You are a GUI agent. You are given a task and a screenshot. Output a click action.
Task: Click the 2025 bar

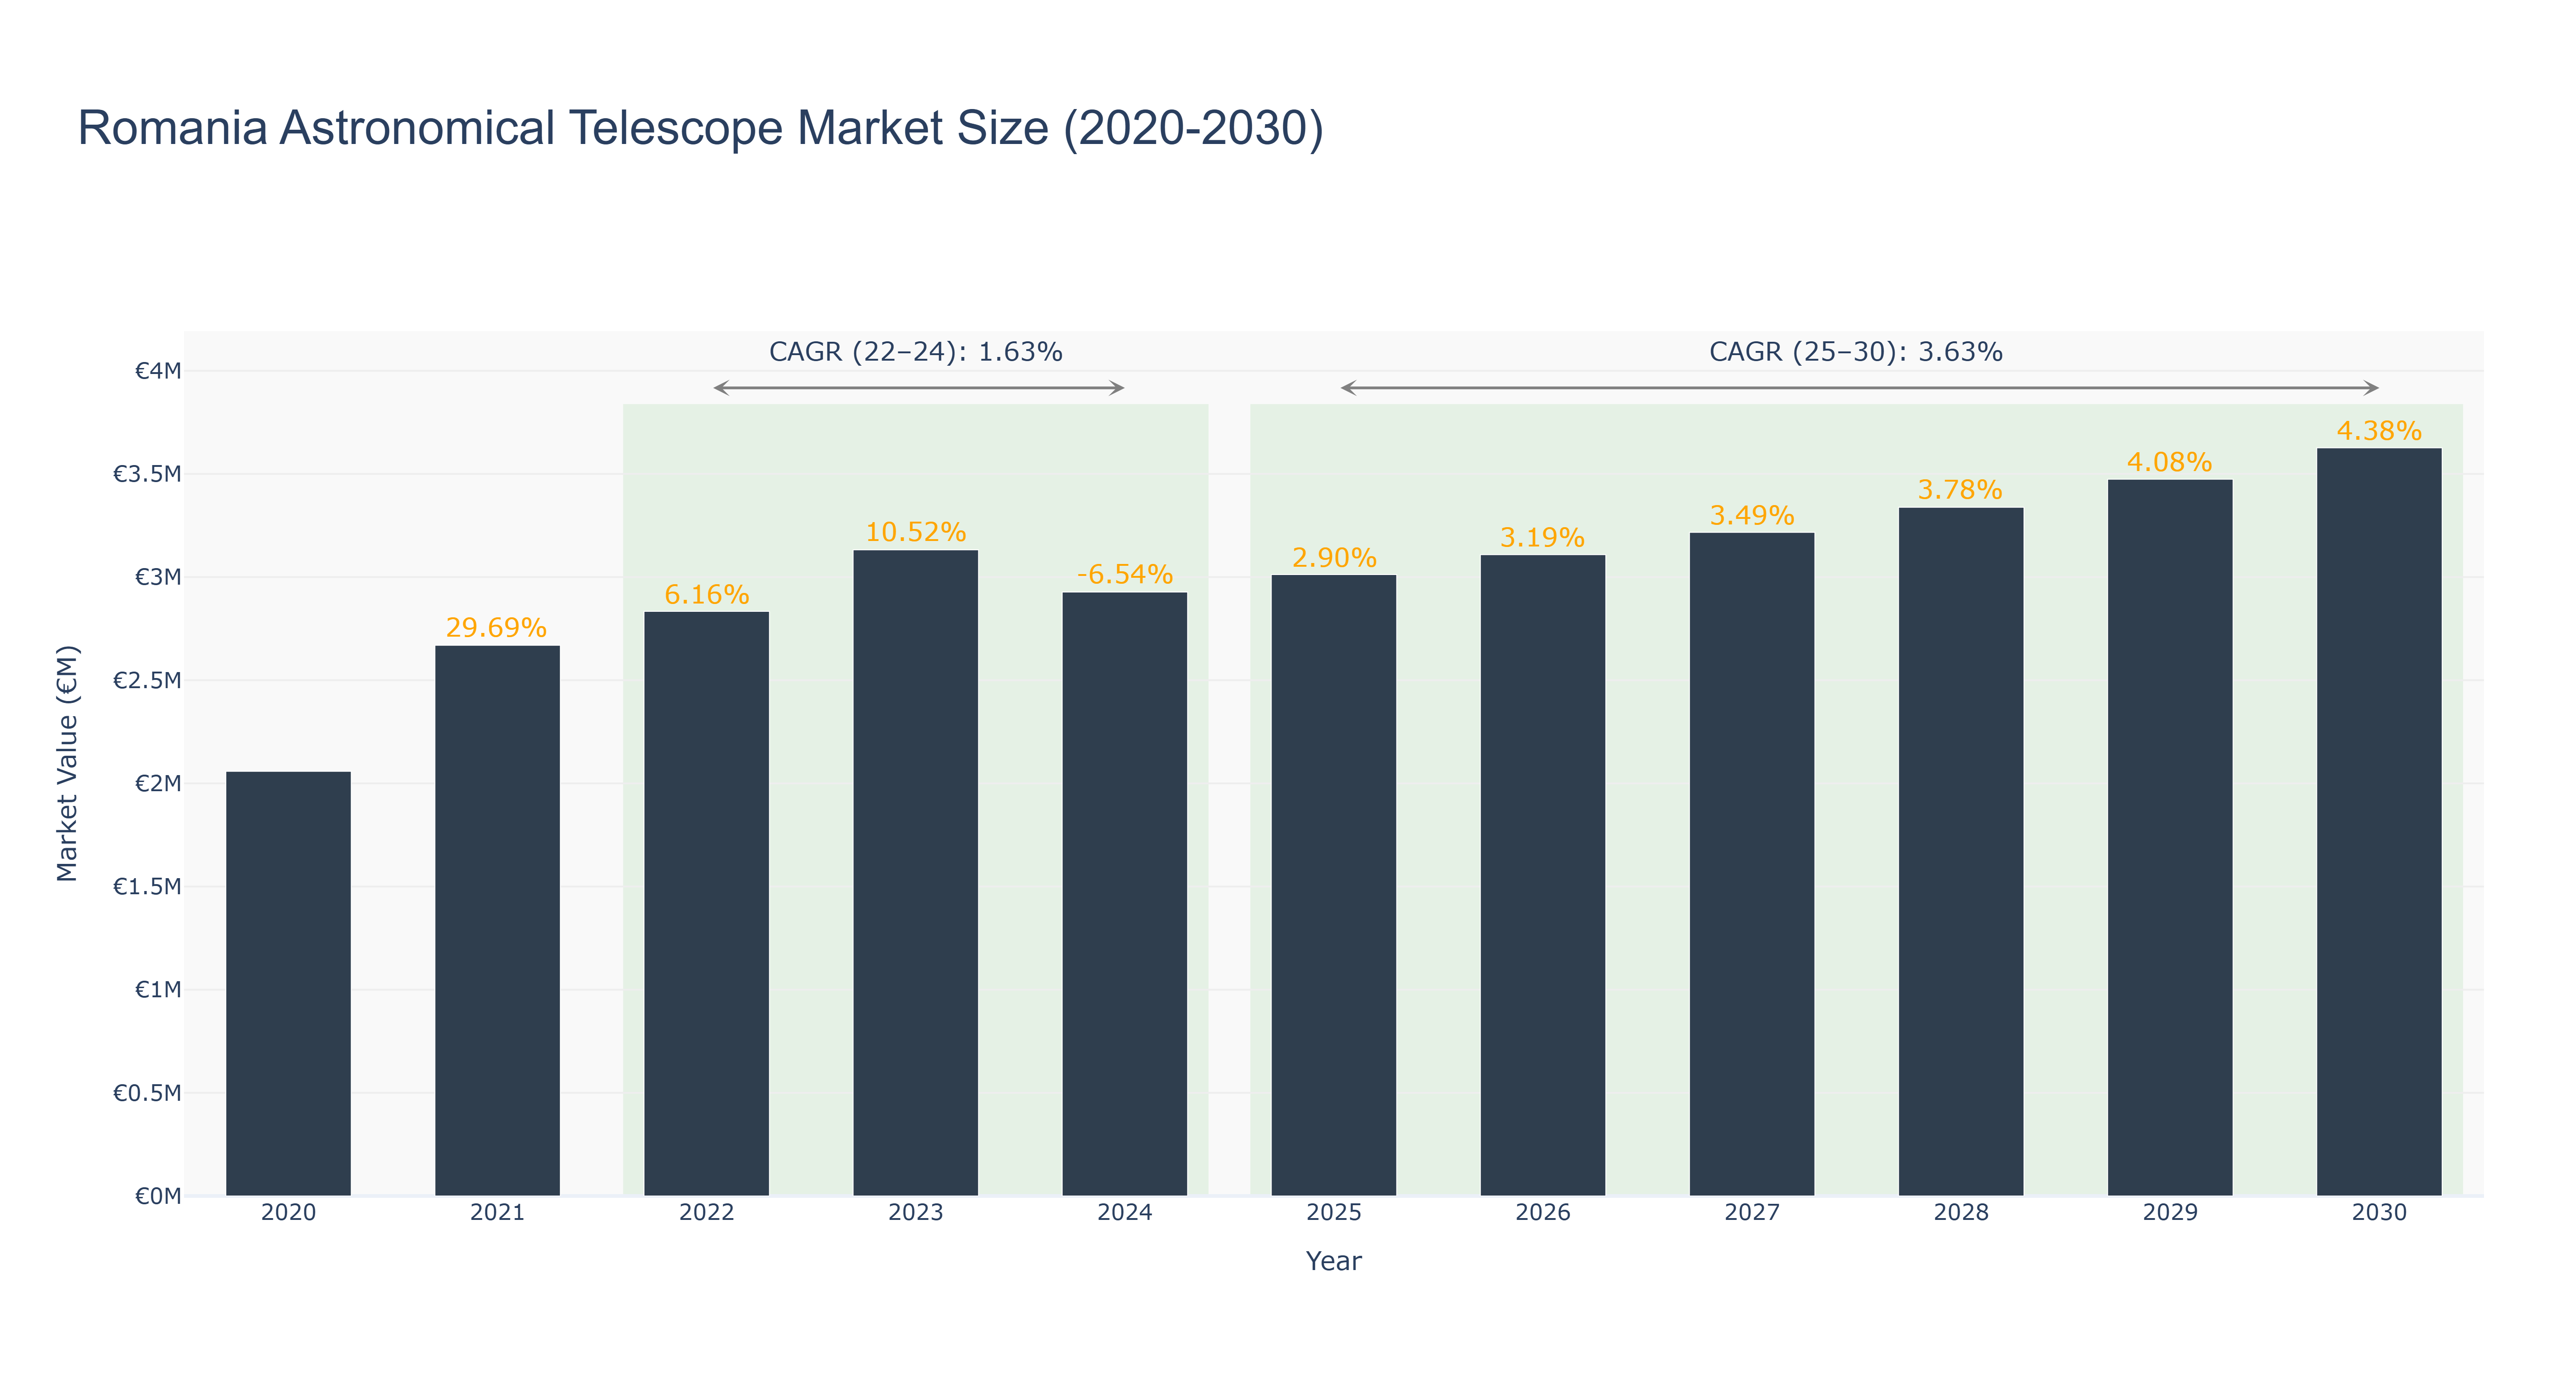1333,885
